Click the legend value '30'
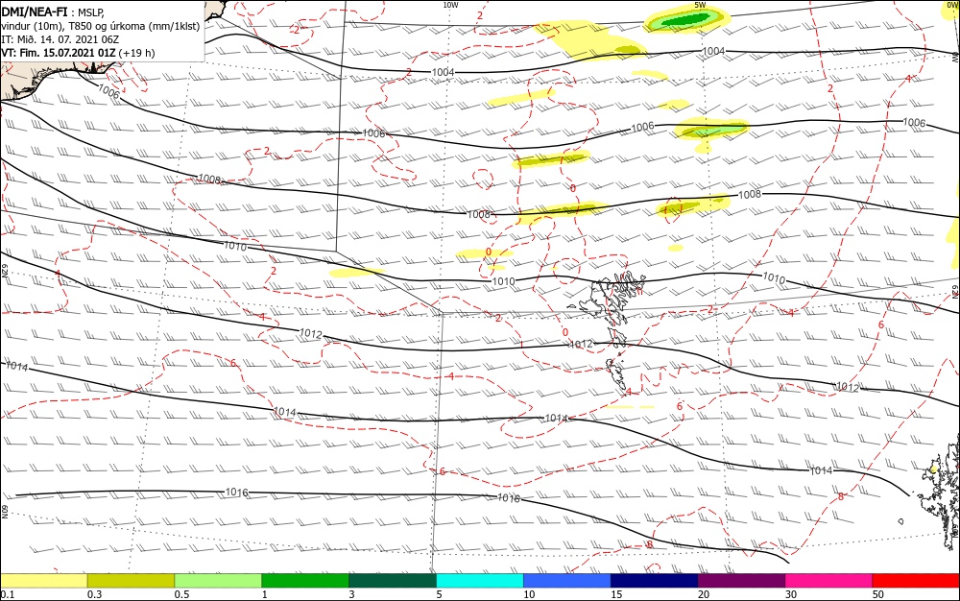The image size is (960, 601). 791,594
